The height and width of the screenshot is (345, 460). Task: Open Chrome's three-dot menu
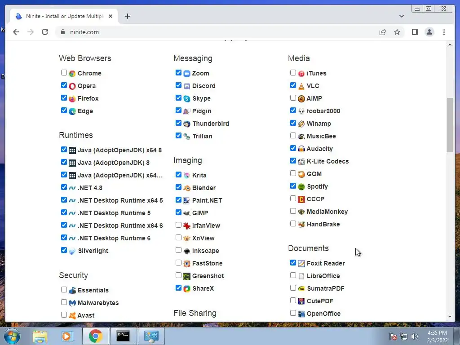[444, 32]
